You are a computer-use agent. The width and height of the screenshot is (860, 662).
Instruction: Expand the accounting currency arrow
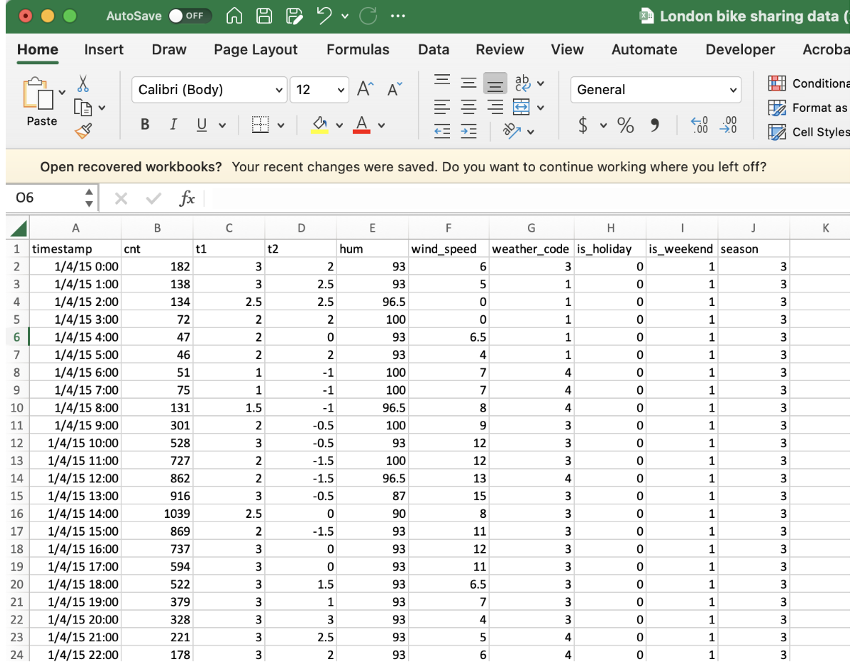point(604,126)
